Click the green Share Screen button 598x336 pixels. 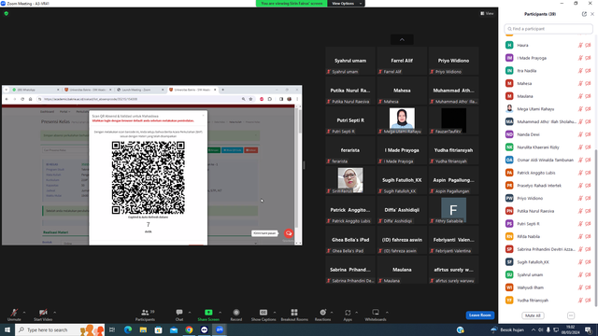(208, 315)
